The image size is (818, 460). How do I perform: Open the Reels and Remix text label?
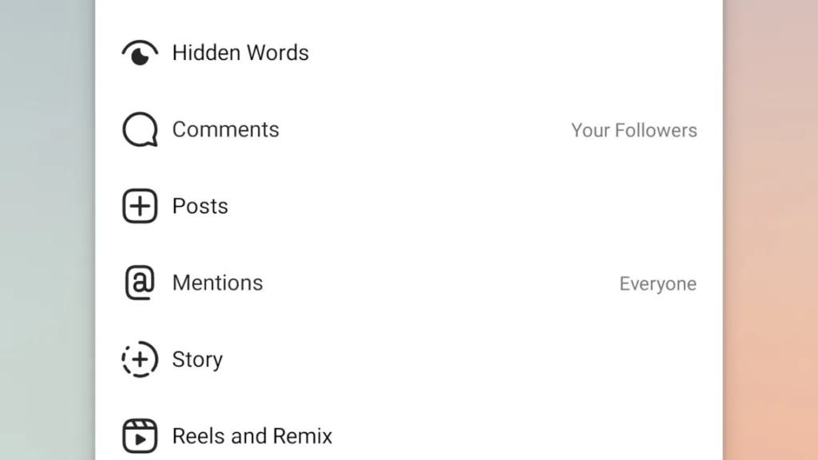click(x=252, y=436)
